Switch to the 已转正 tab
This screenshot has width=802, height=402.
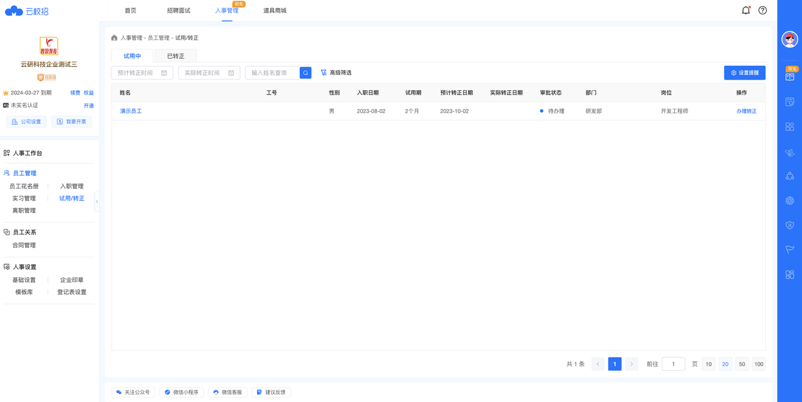pyautogui.click(x=174, y=55)
